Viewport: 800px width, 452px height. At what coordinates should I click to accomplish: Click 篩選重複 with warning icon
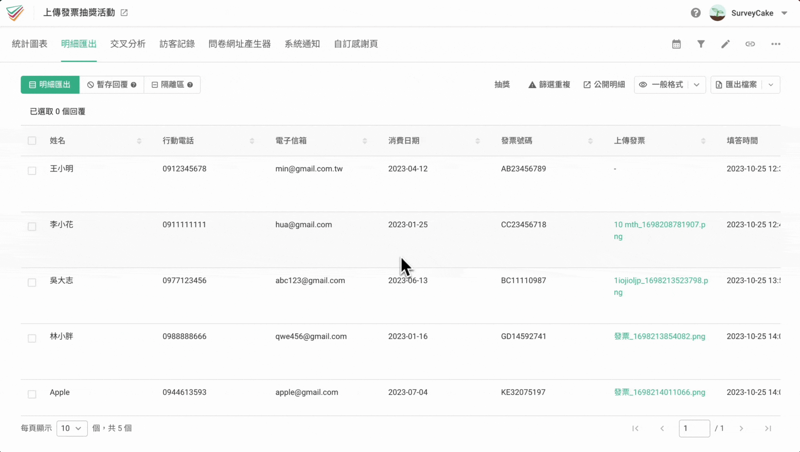[549, 85]
